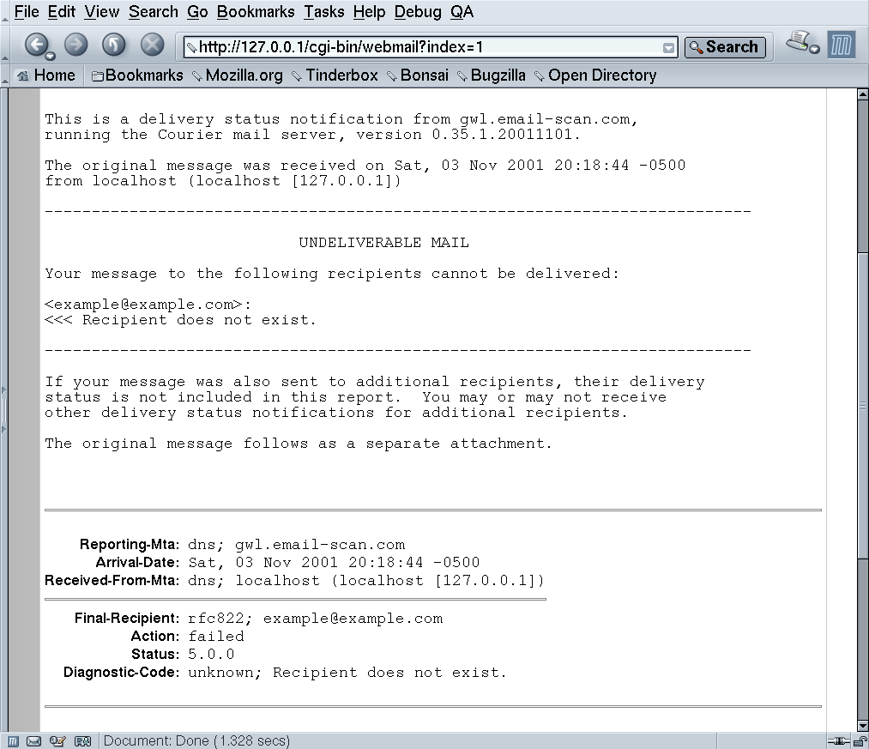The image size is (869, 749).
Task: Open the Bookmarks folder in personal toolbar
Action: coord(137,76)
